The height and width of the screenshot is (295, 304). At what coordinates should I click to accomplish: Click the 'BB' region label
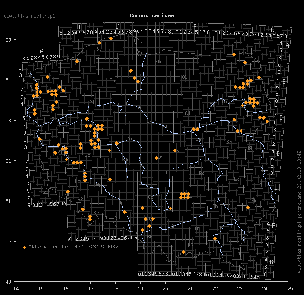150,237
